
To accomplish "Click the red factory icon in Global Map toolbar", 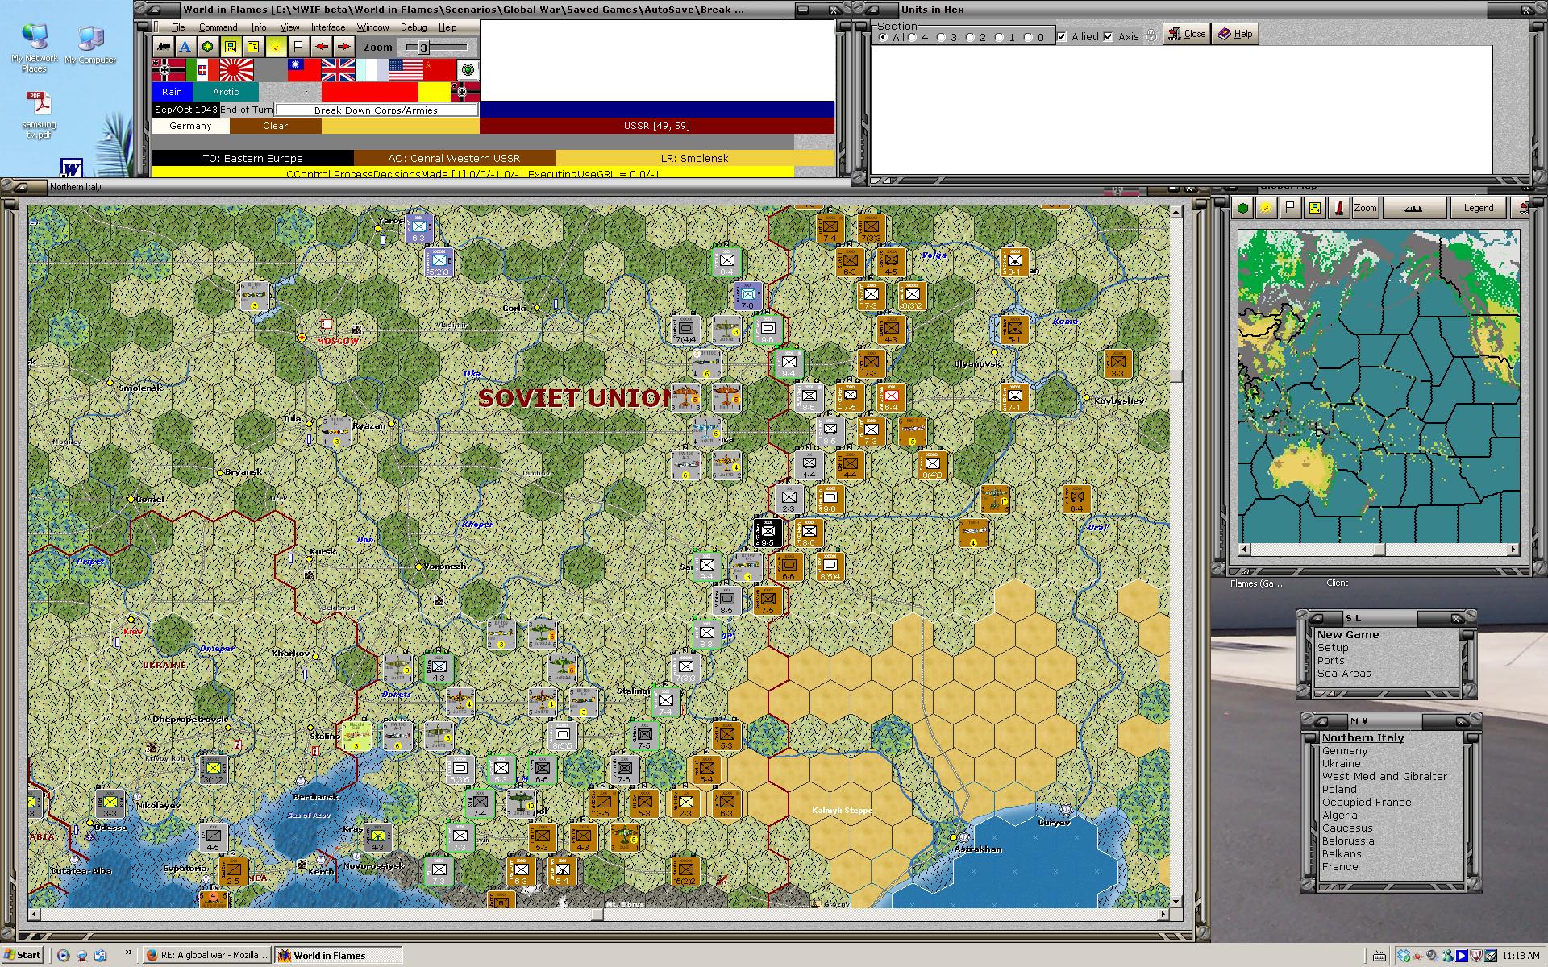I will point(1338,208).
